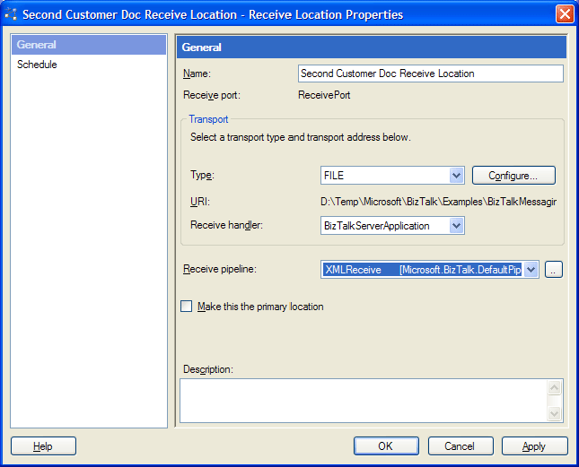Expand the Receive pipeline dropdown
Viewport: 579px width, 467px height.
pyautogui.click(x=531, y=270)
